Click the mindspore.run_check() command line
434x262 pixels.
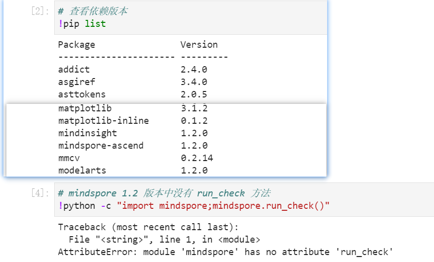pos(194,206)
